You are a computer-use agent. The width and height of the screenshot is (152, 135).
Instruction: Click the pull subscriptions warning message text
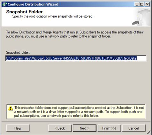click(79, 112)
